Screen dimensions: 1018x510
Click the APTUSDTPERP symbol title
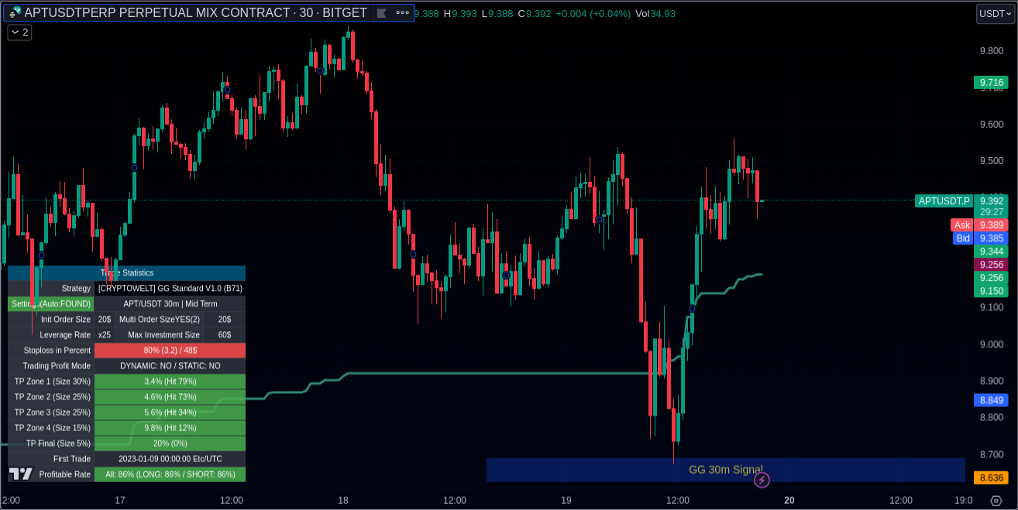click(195, 13)
